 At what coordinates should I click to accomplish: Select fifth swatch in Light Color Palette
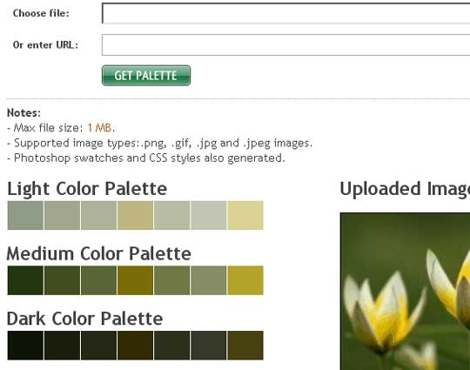point(172,215)
